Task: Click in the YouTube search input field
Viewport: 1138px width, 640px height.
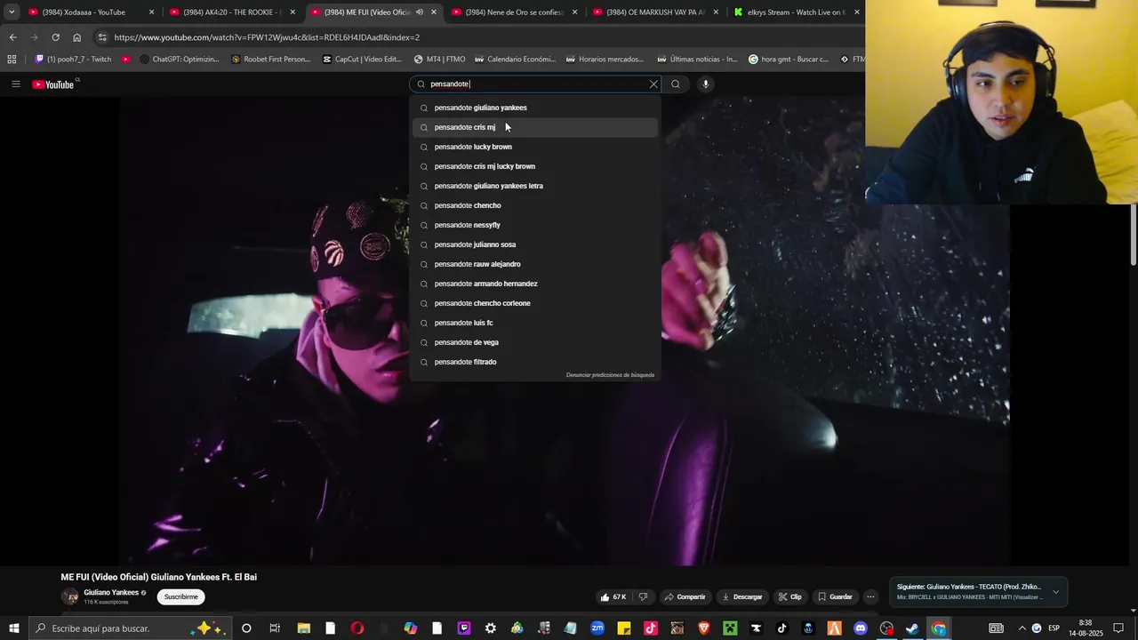Action: pyautogui.click(x=535, y=84)
